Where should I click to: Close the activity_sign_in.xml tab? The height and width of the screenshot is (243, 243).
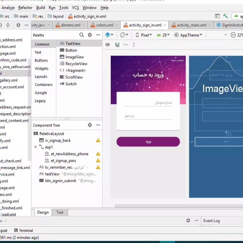(x=165, y=25)
